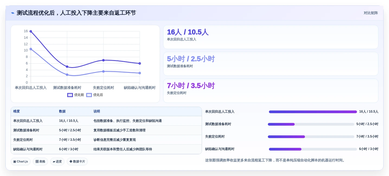The width and height of the screenshot is (389, 176).
Task: Click the dashboard title text
Action: 76,13
